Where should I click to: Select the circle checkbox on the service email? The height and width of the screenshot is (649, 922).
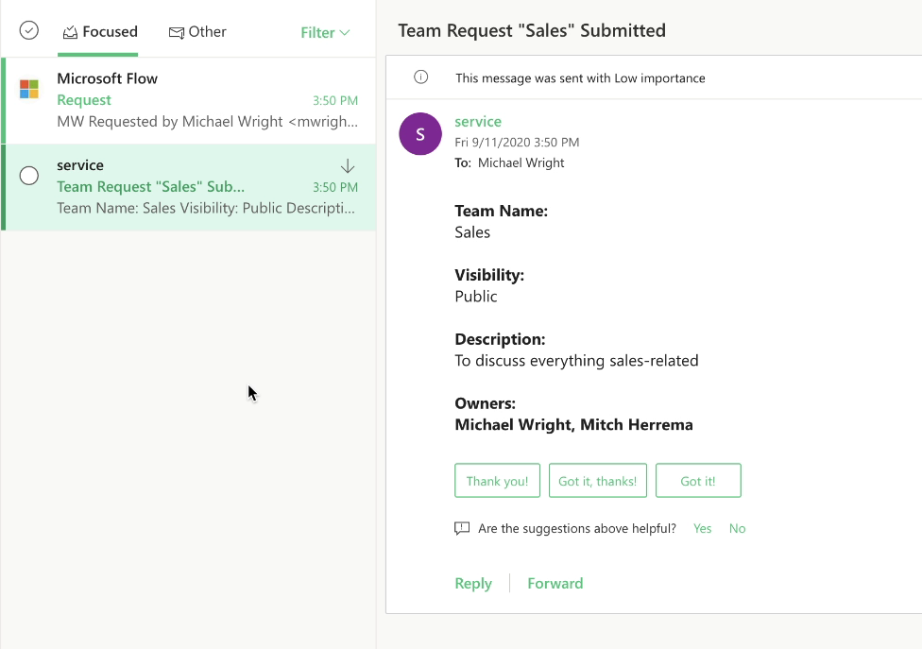[x=28, y=175]
